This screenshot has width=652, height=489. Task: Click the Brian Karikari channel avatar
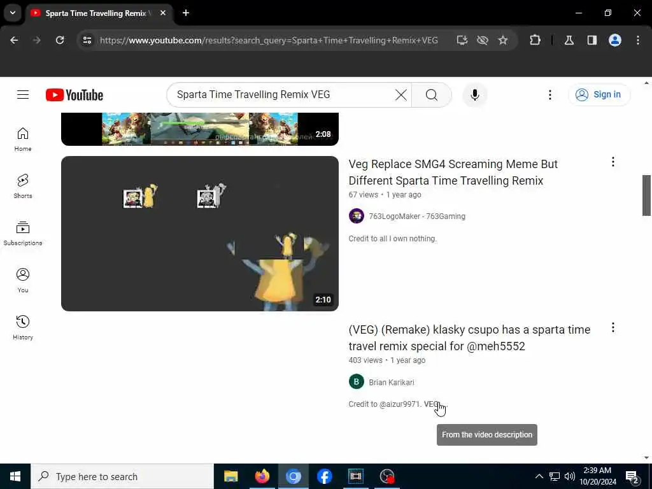click(357, 381)
